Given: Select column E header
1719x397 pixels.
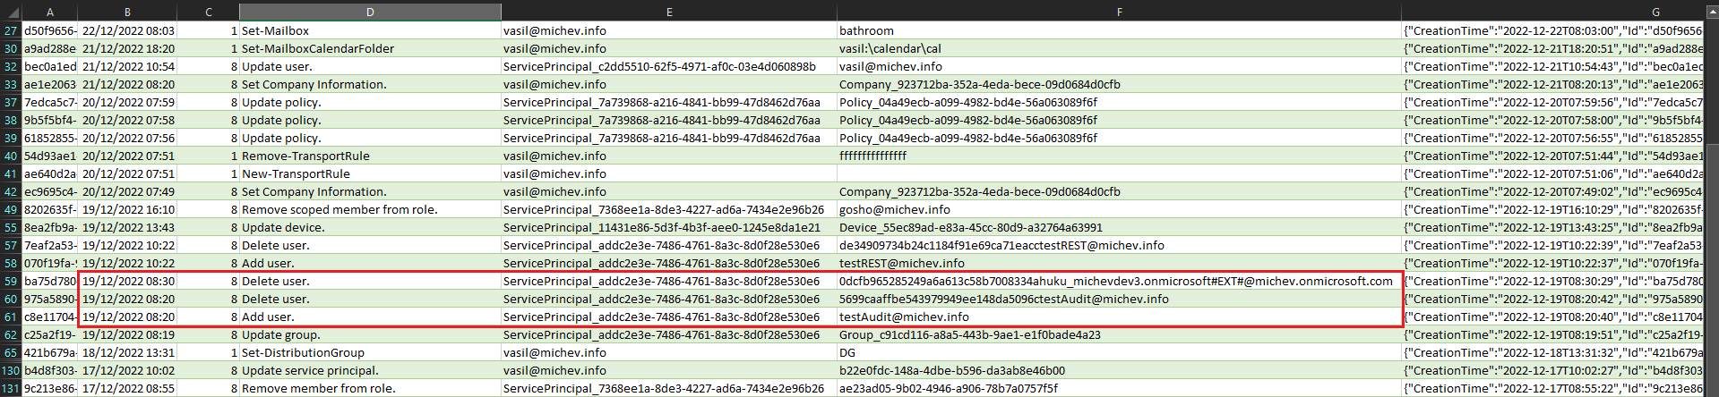Looking at the screenshot, I should (x=668, y=12).
